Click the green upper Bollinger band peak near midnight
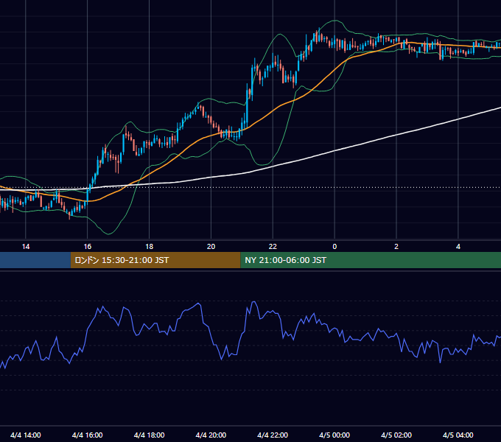 click(x=334, y=21)
